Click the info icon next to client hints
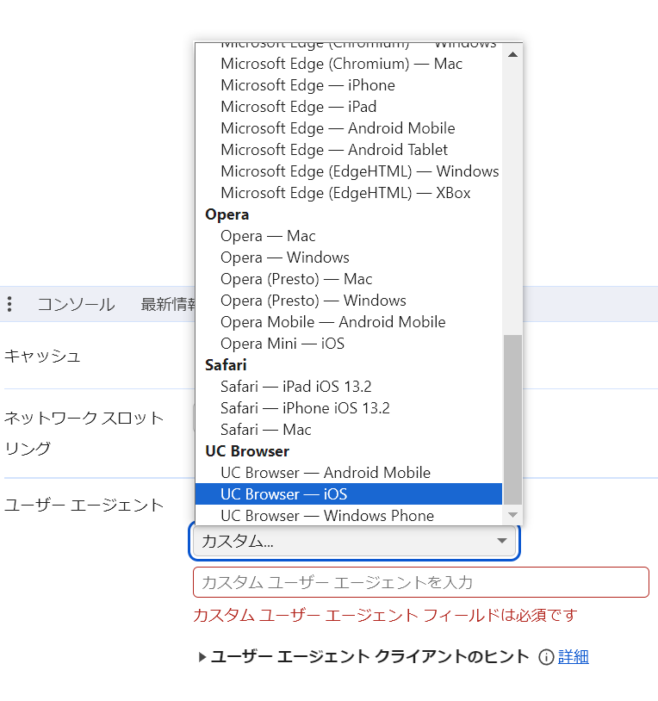 point(545,657)
